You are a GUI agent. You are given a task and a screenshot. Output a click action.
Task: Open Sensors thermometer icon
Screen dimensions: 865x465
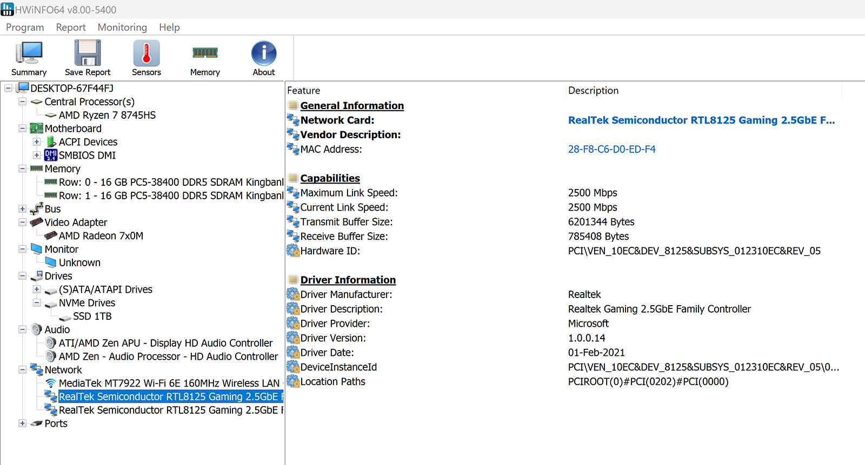147,53
